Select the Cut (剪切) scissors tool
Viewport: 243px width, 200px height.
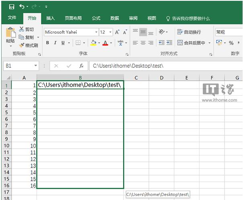point(27,29)
